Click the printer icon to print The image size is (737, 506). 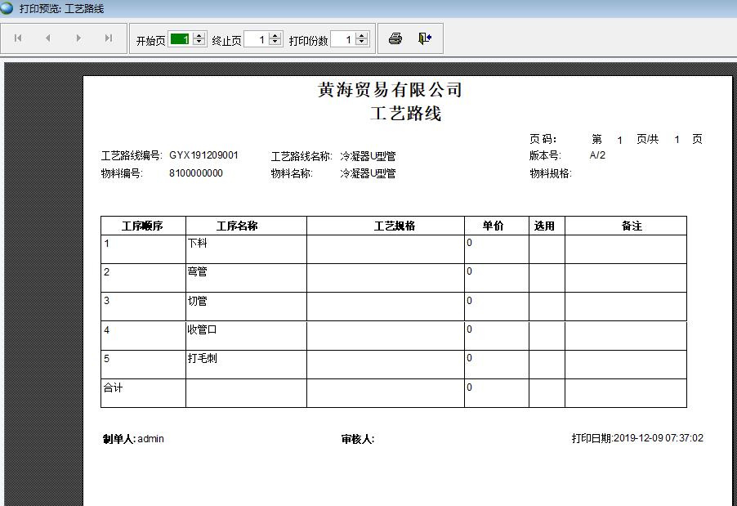point(395,38)
